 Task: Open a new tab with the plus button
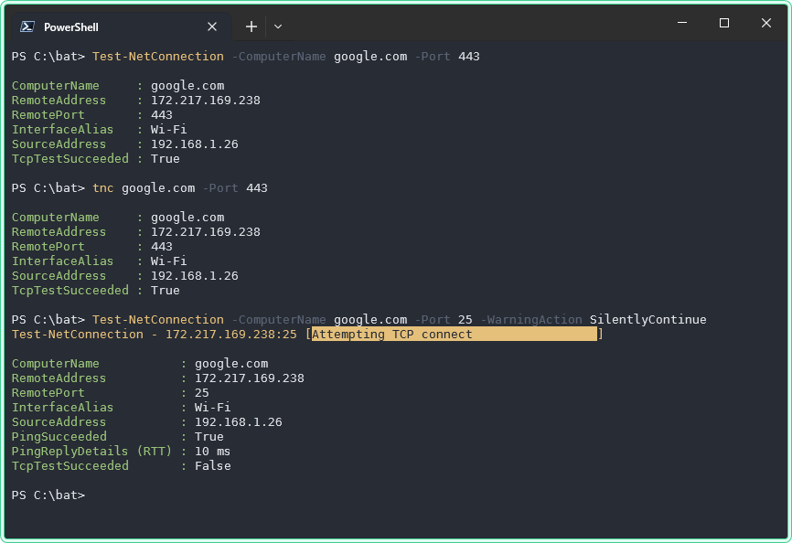tap(251, 27)
